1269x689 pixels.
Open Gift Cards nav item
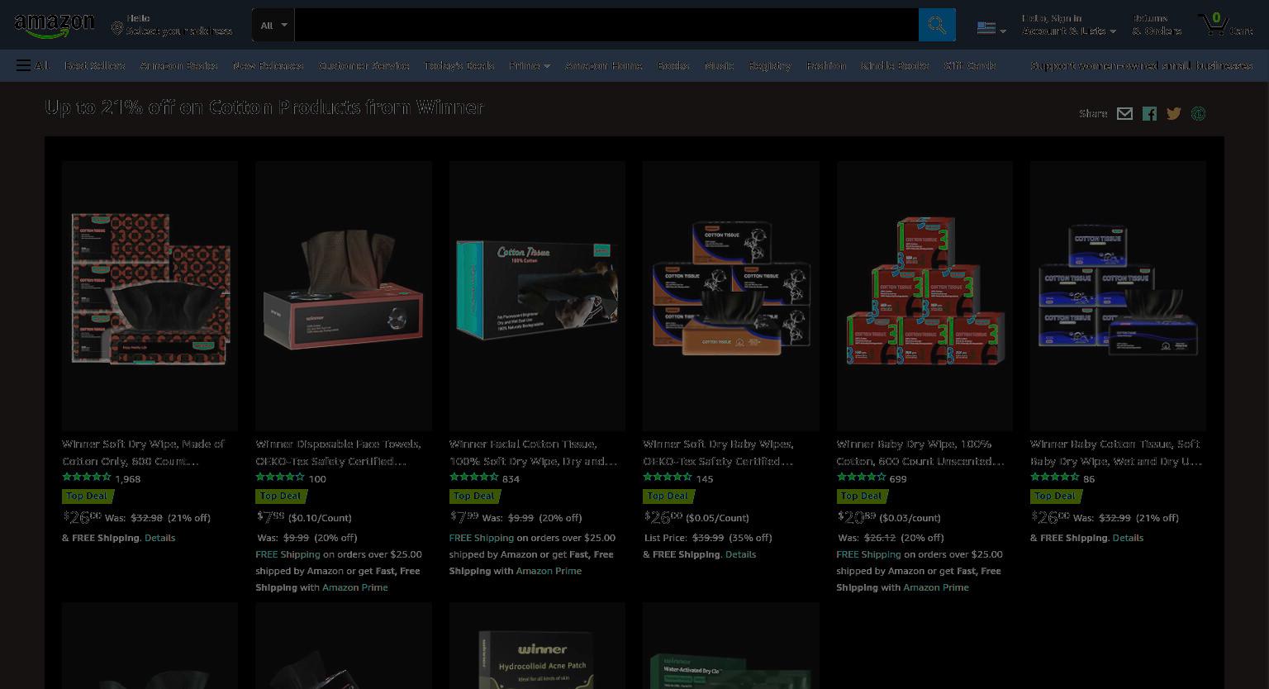(x=970, y=65)
